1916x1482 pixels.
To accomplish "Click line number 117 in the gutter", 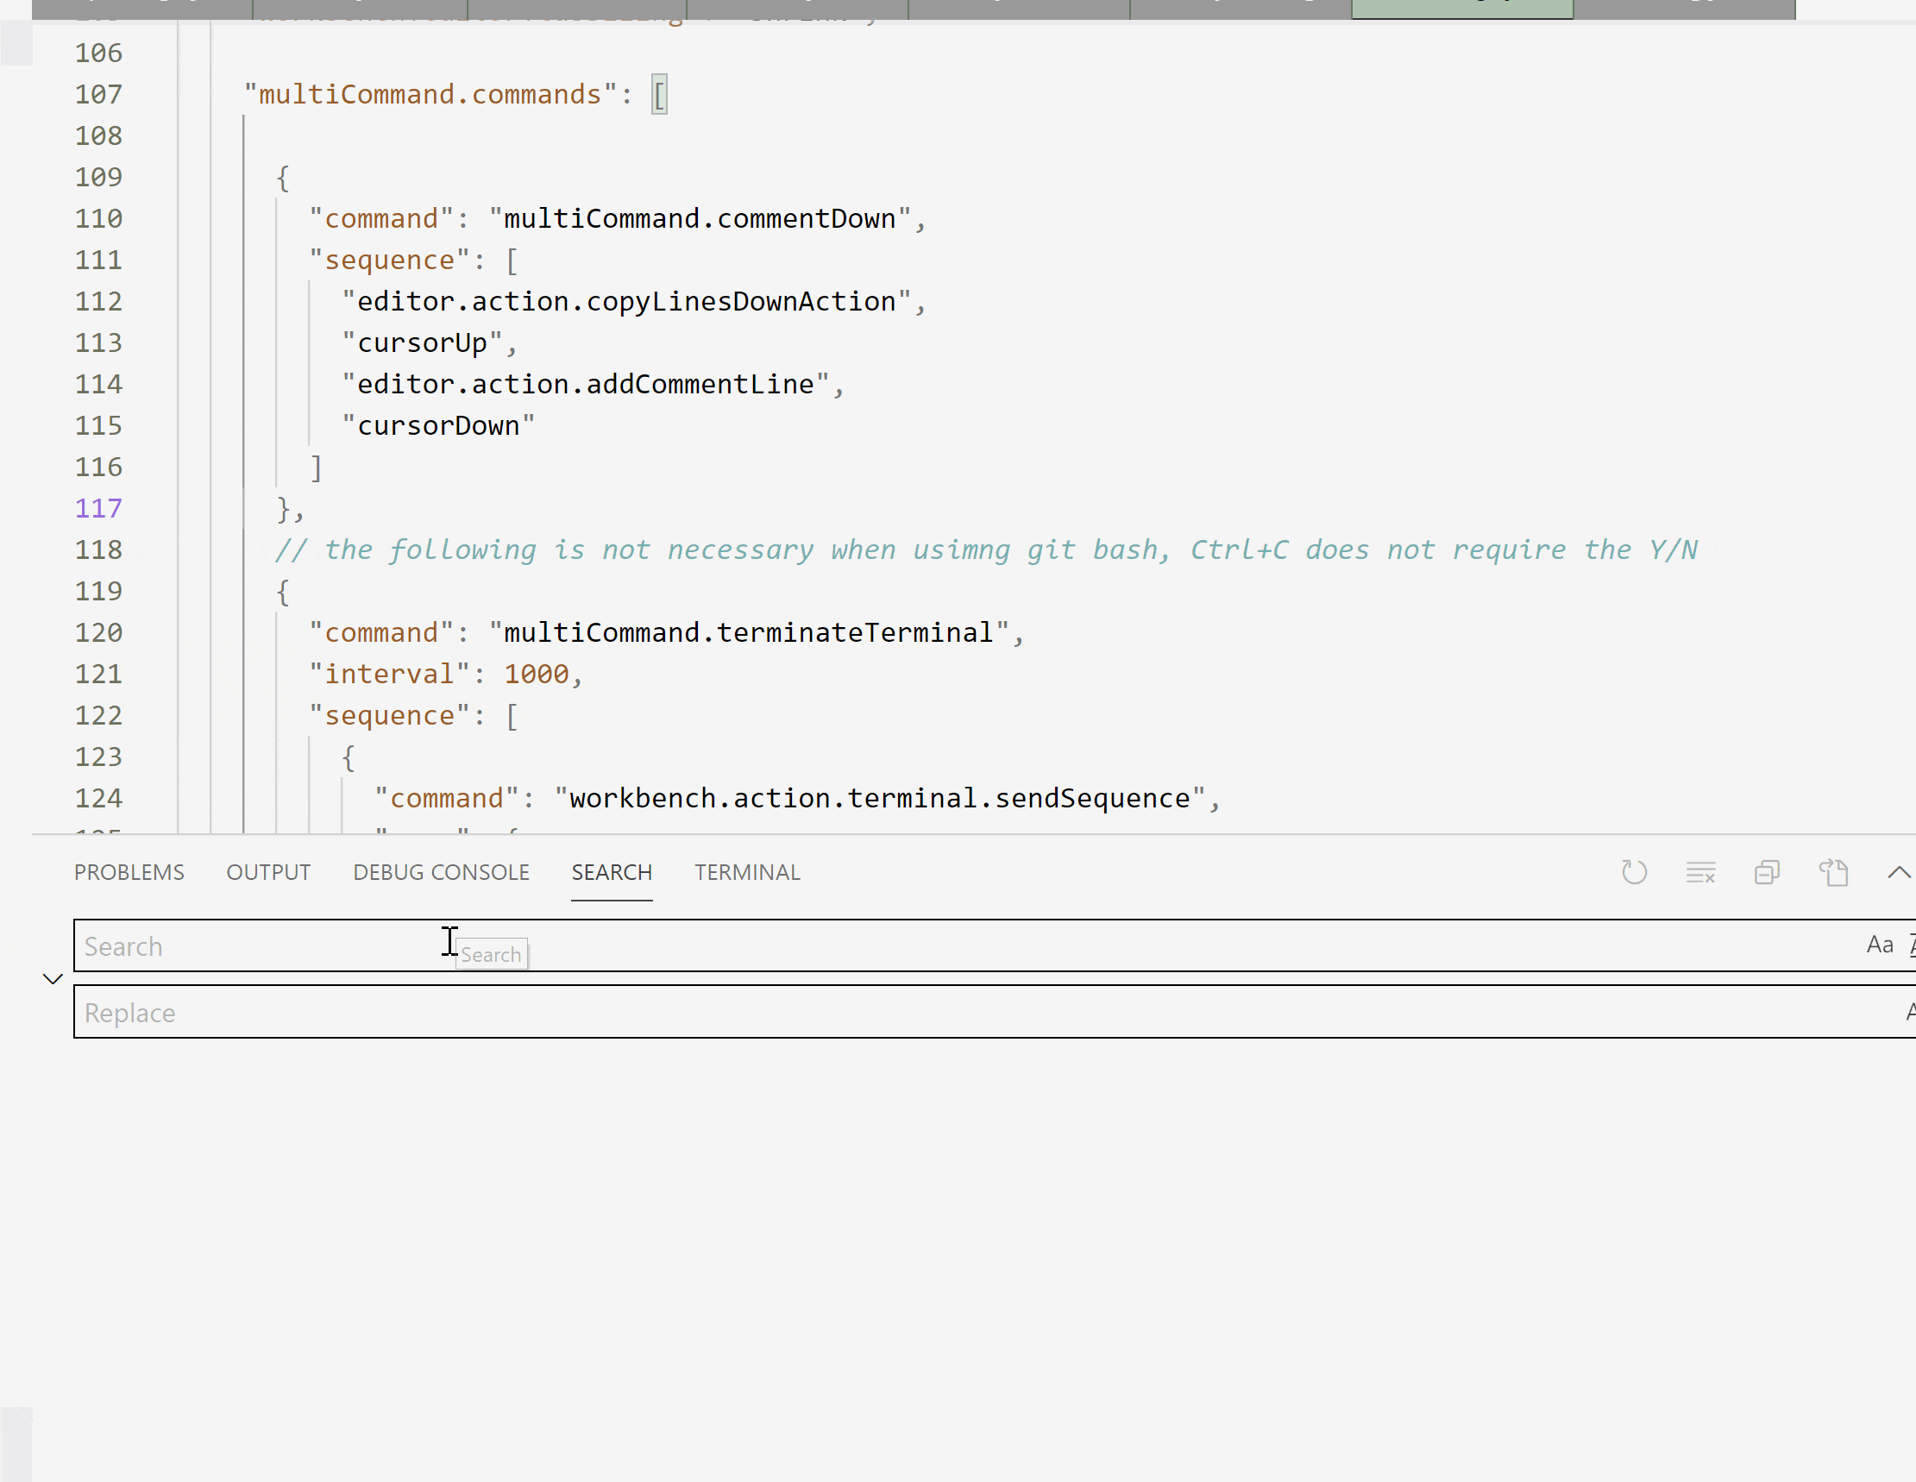I will pos(98,508).
